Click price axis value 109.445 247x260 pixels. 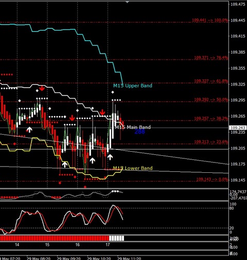pyautogui.click(x=238, y=21)
